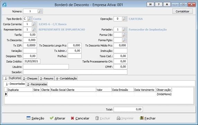The width and height of the screenshot is (198, 125).
Task: Click the H button in title bar
Action: coord(150,4)
